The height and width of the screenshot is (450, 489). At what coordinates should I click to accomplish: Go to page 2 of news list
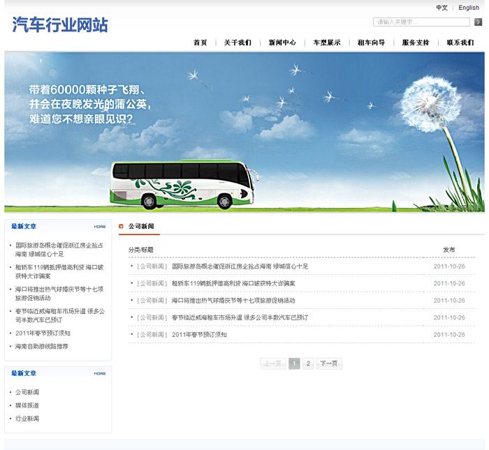[x=308, y=363]
